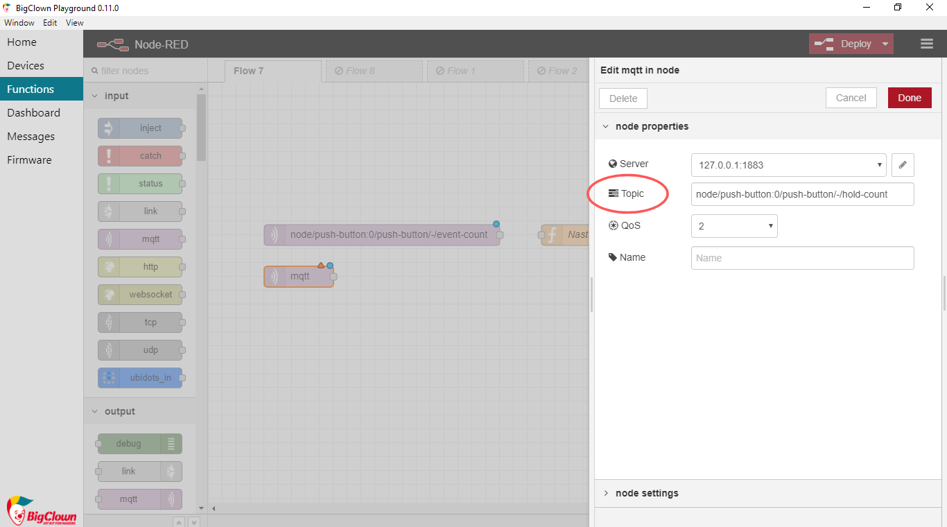Open the Firmware page
This screenshot has height=527, width=947.
(x=42, y=160)
